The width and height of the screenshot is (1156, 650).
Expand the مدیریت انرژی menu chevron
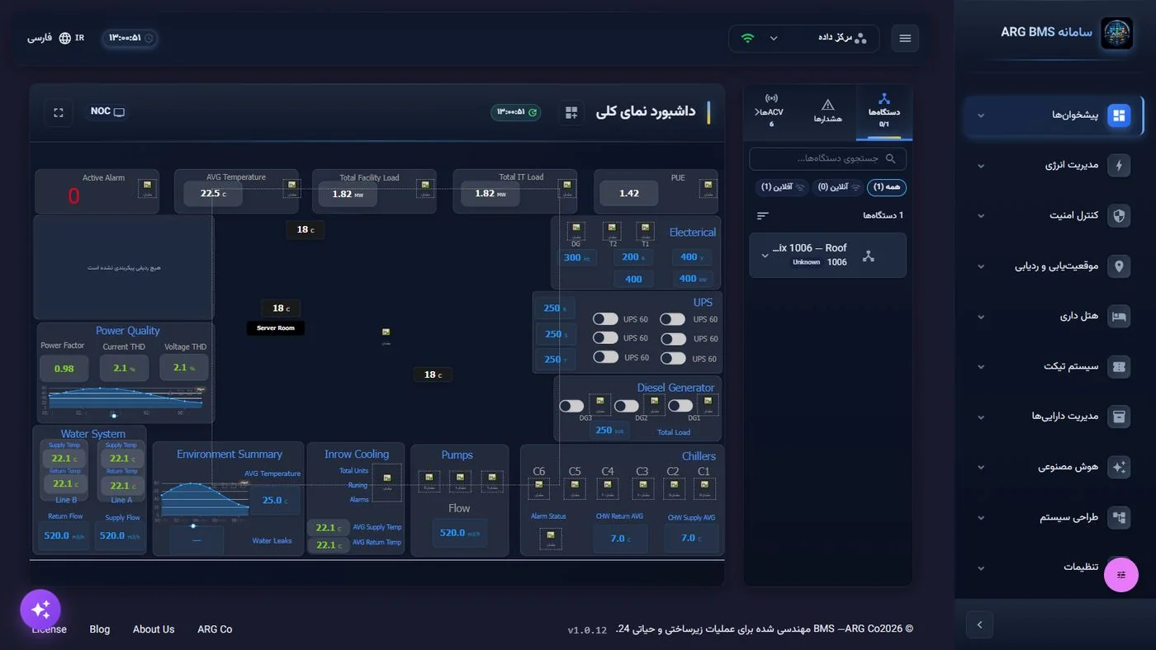click(981, 166)
